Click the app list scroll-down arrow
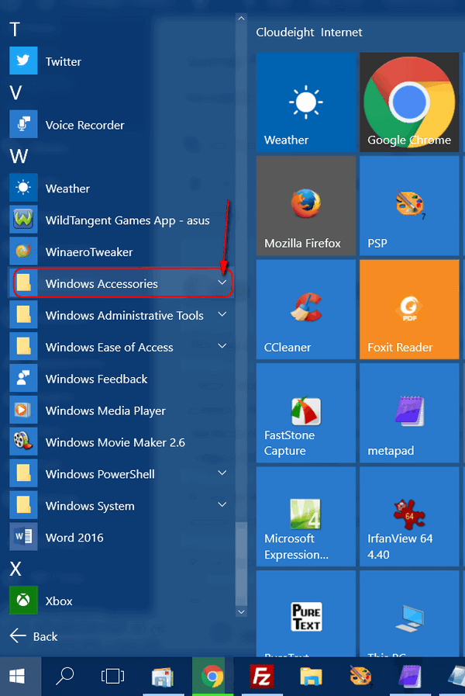Screen dimensions: 465x696 (241, 611)
